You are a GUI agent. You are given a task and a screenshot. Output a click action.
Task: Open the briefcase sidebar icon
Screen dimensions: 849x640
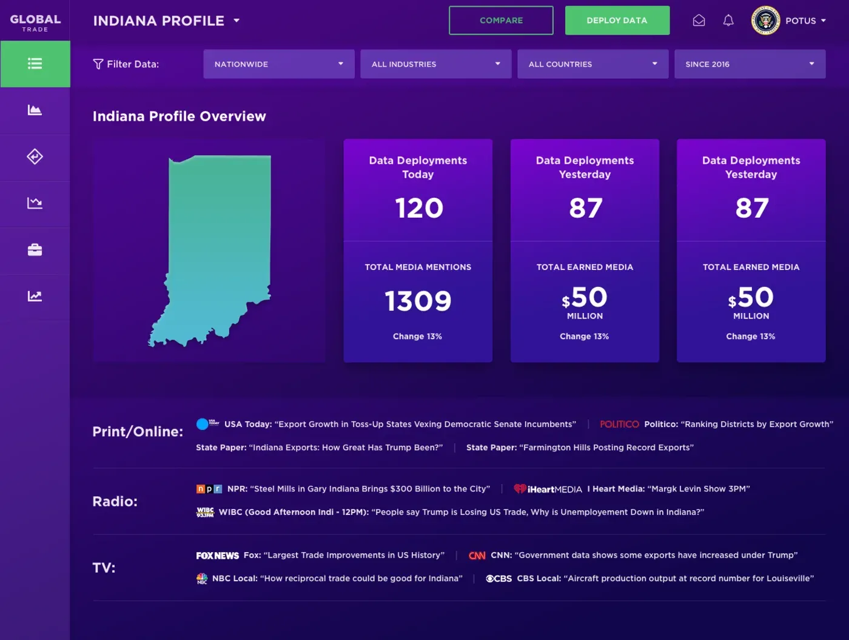pyautogui.click(x=35, y=250)
